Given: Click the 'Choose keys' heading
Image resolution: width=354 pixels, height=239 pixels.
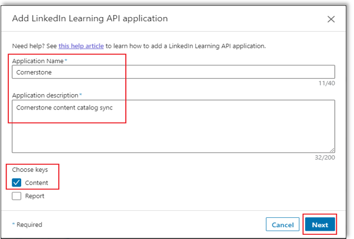Looking at the screenshot, I should pyautogui.click(x=30, y=170).
